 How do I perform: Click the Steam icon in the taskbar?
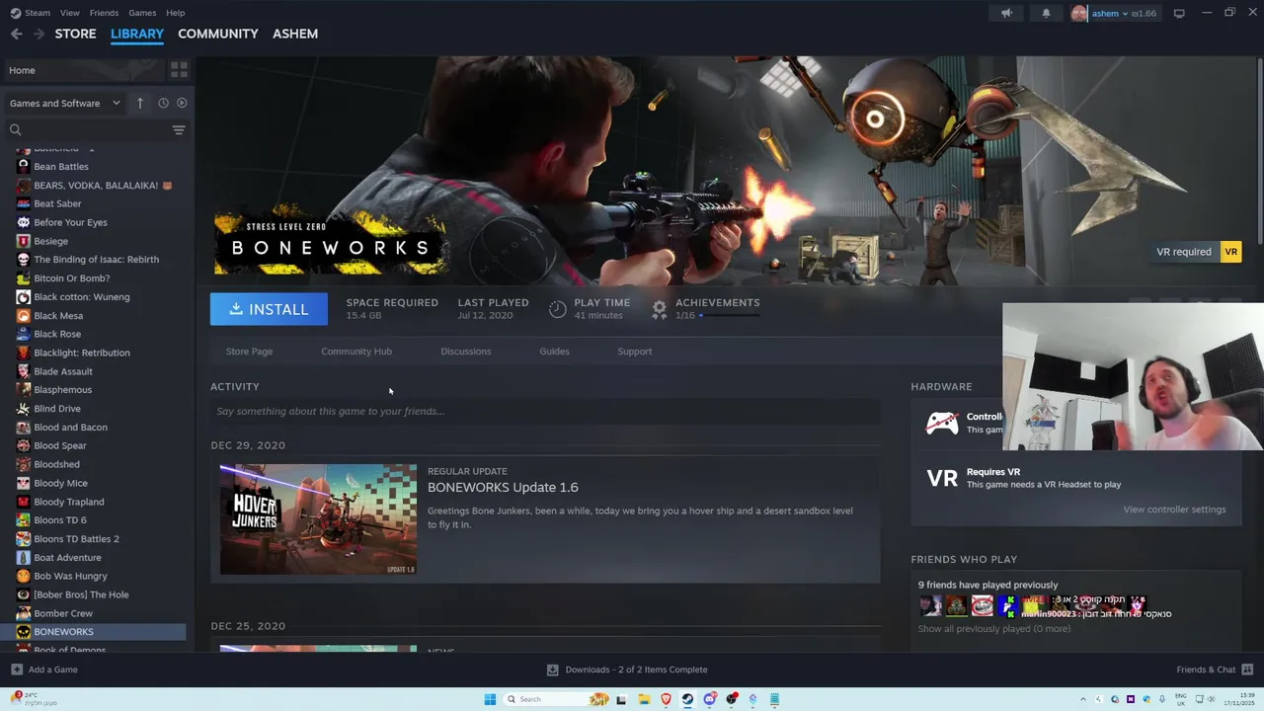687,699
